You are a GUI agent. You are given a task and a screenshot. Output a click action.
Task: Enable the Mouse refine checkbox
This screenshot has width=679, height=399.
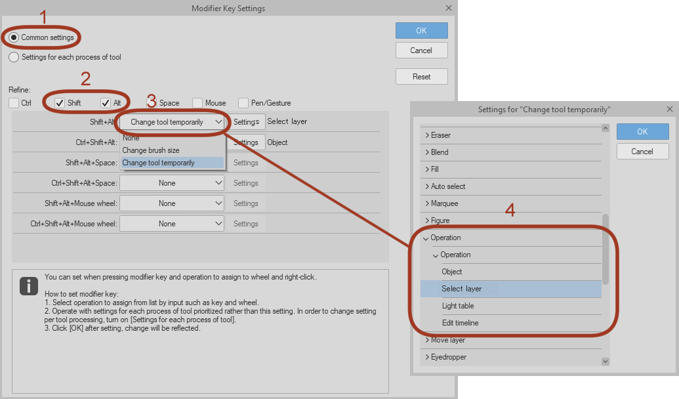tap(197, 103)
